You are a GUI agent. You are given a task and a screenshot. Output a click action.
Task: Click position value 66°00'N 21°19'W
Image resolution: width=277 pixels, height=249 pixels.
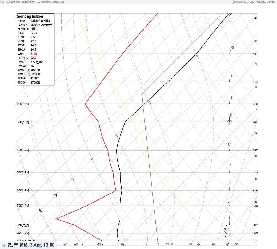(41, 25)
